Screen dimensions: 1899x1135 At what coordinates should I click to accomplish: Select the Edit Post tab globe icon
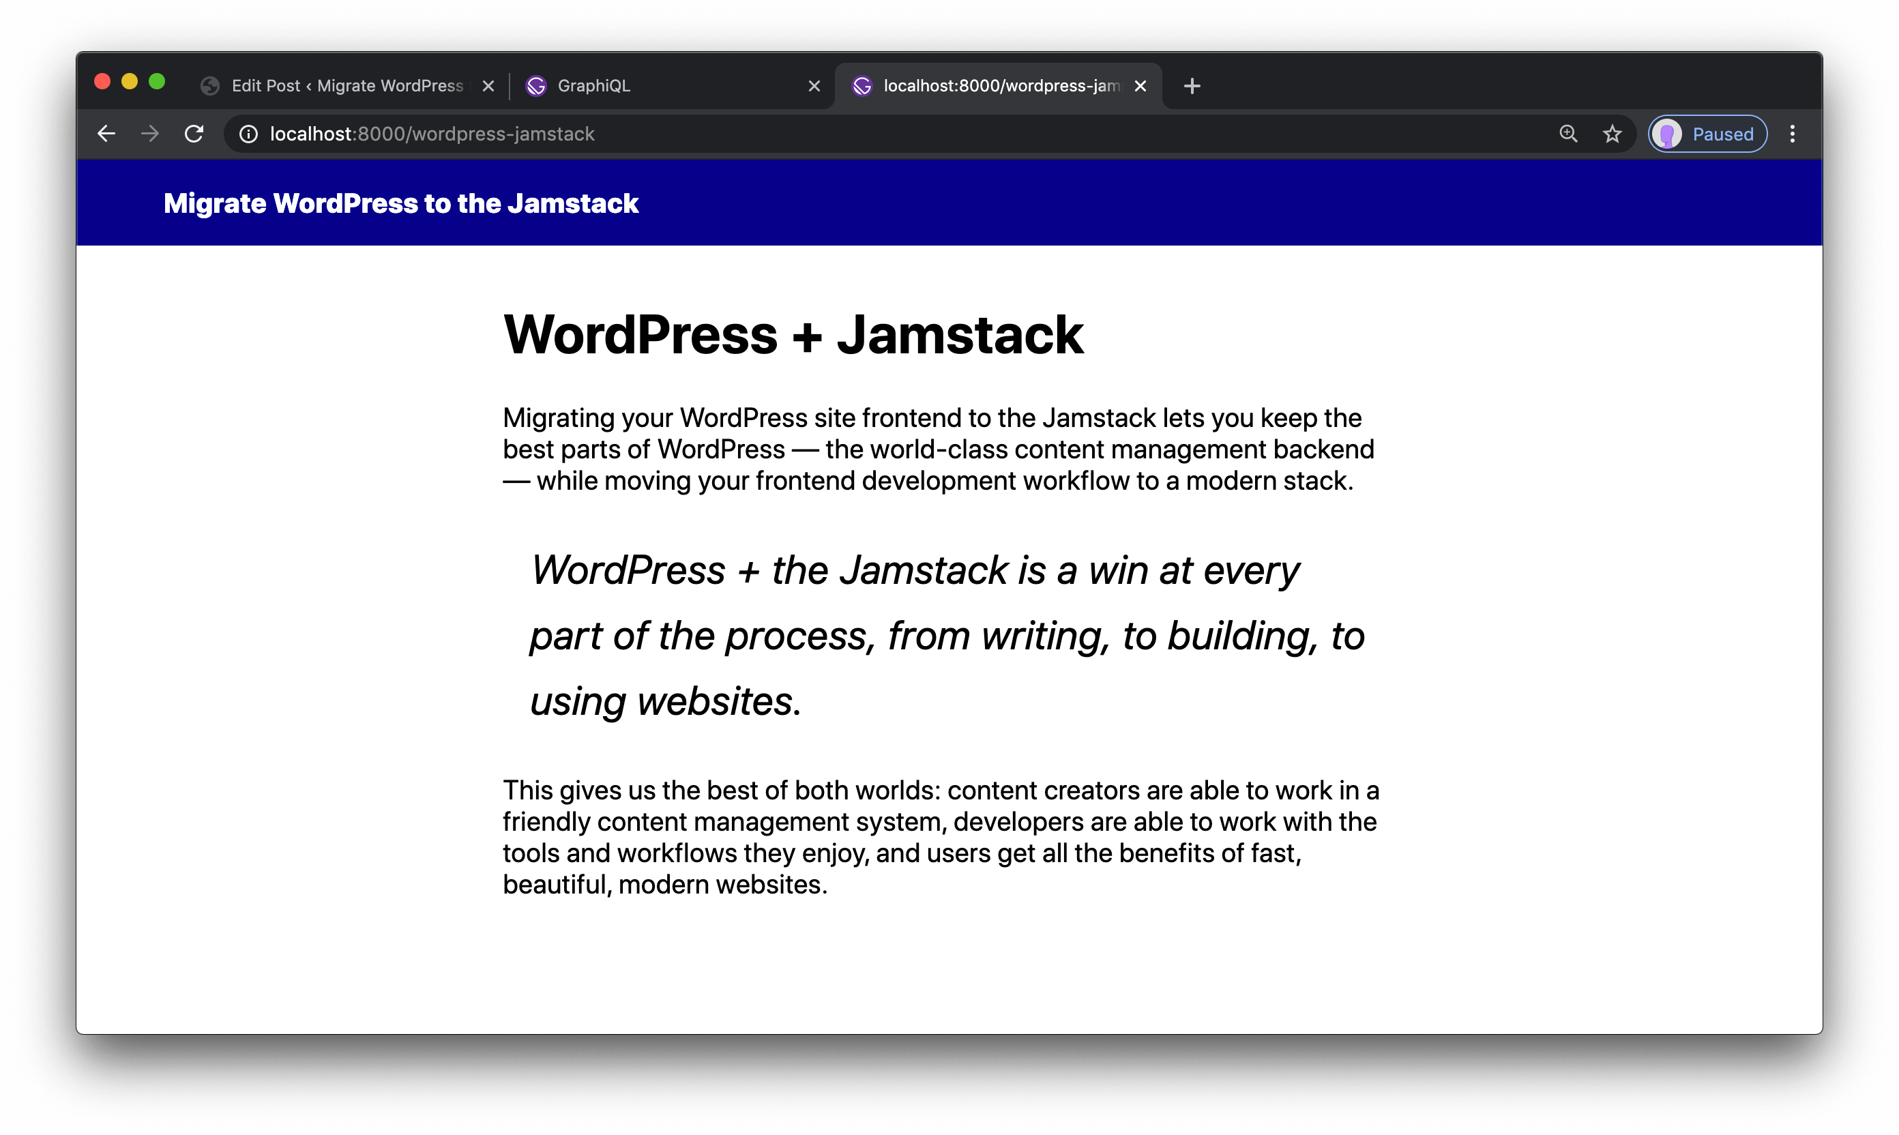click(209, 86)
